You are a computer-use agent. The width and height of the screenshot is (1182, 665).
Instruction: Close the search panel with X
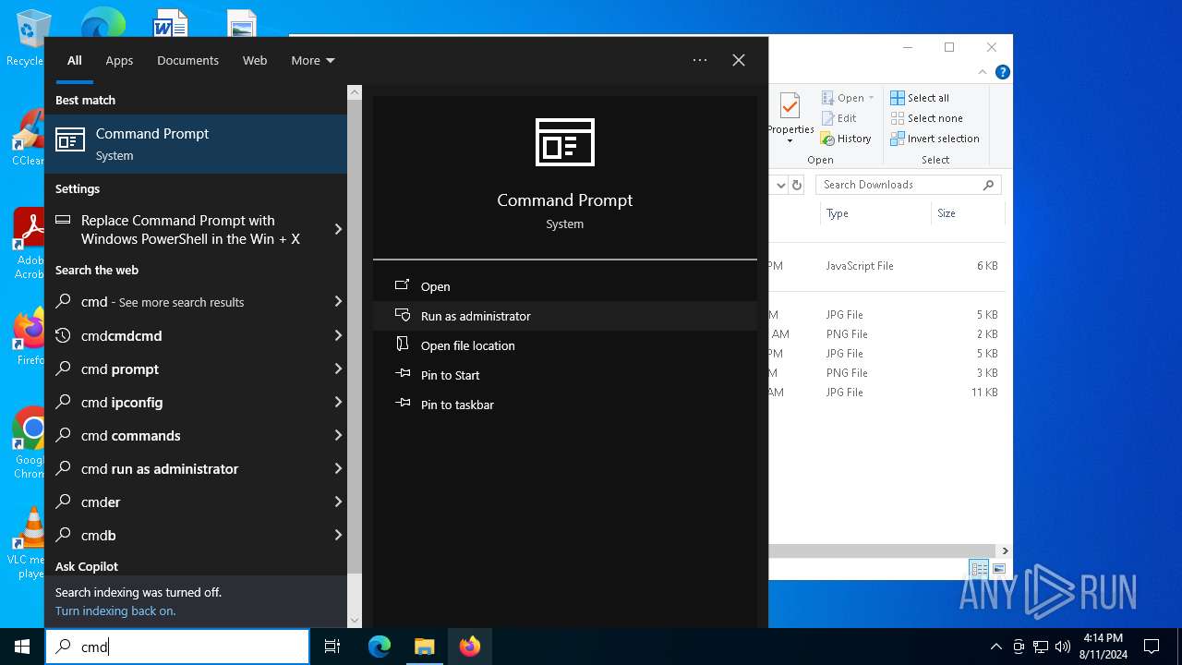[739, 60]
